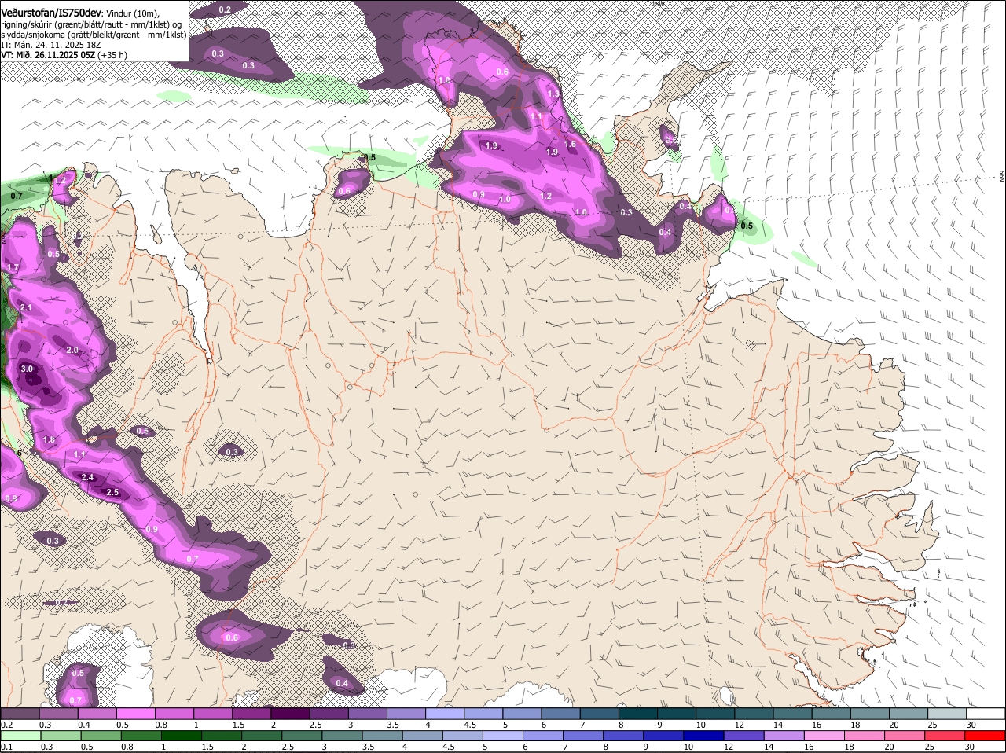
Task: Click the black 0.5 rain value on the northeast coast
Action: (747, 226)
